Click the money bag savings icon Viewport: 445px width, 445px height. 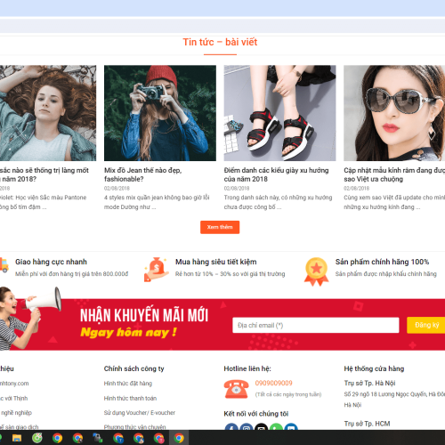(x=156, y=270)
